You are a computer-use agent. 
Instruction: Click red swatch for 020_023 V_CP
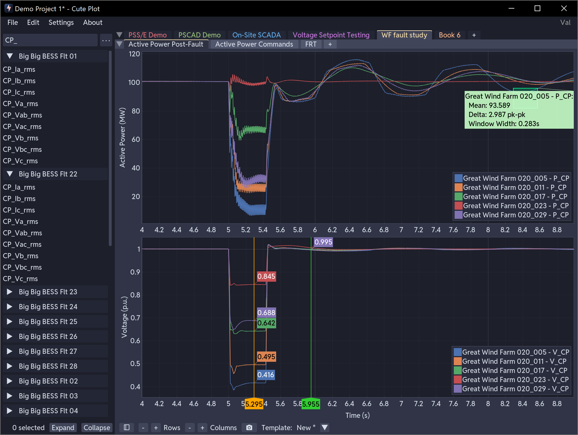click(x=458, y=380)
